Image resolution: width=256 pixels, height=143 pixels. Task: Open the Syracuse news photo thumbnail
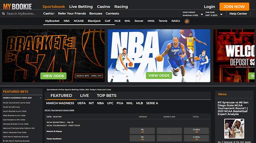pos(234,129)
